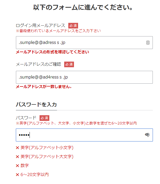Click the X icon beside 数字
Screen dimensions: 160x184
coord(17,166)
